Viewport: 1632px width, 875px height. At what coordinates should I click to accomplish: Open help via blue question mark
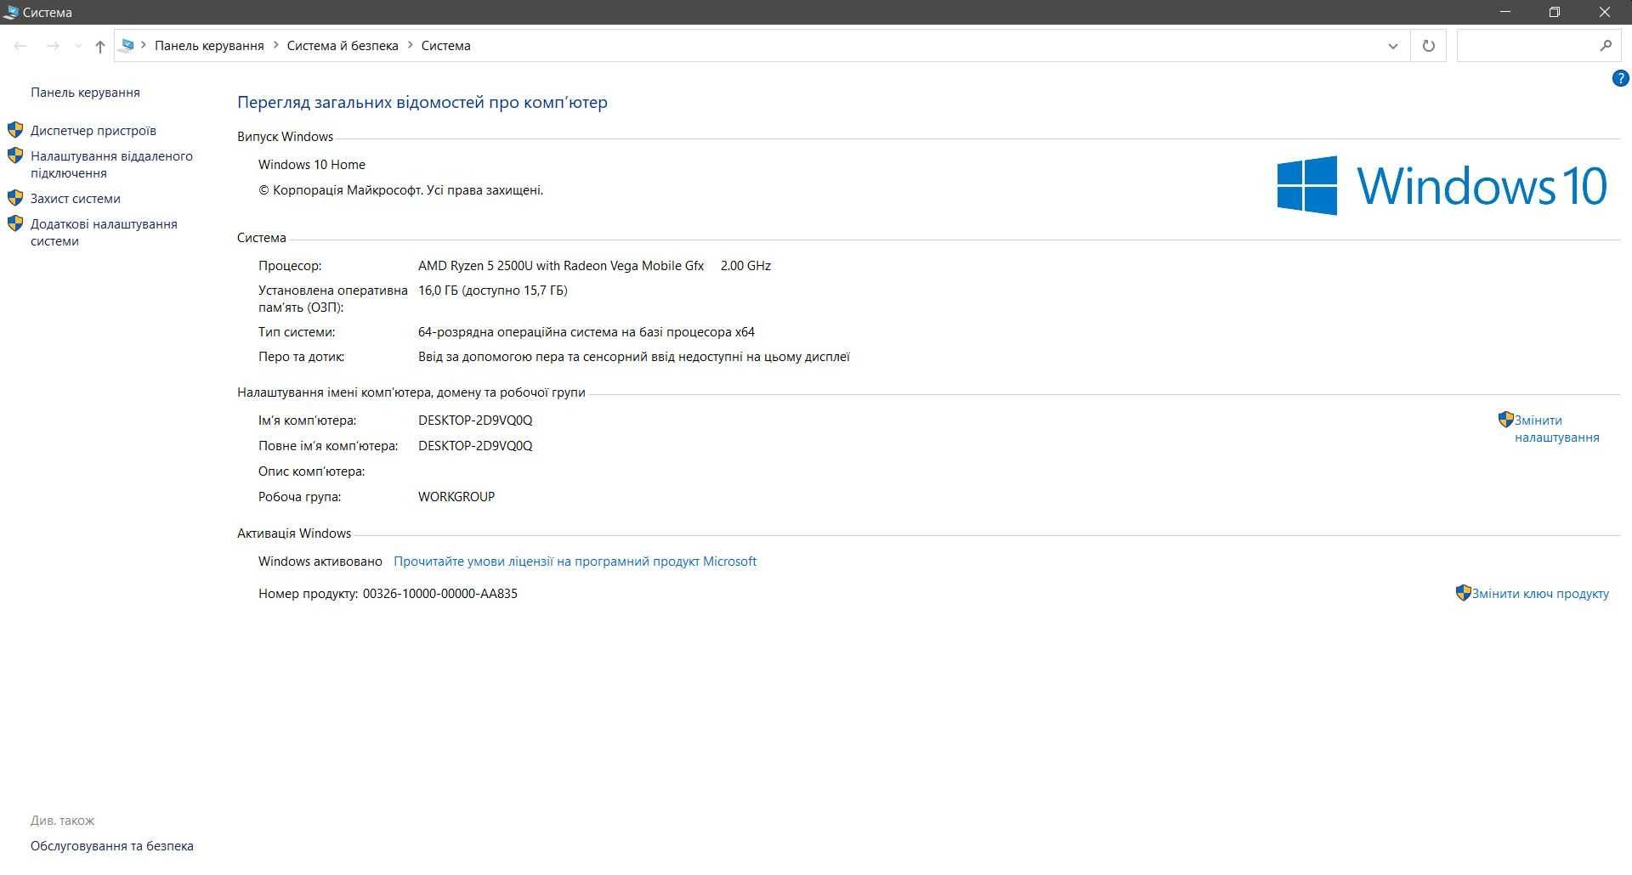point(1620,78)
